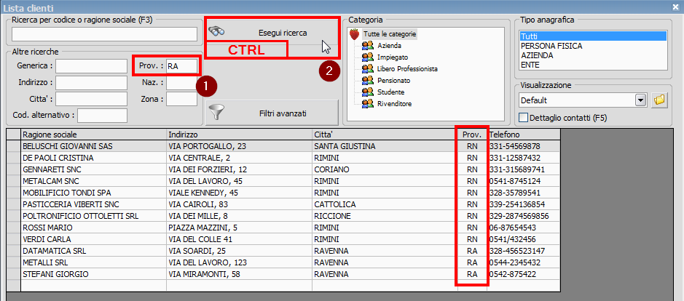
Task: Select the ROSSI MARIO client row
Action: click(x=94, y=228)
